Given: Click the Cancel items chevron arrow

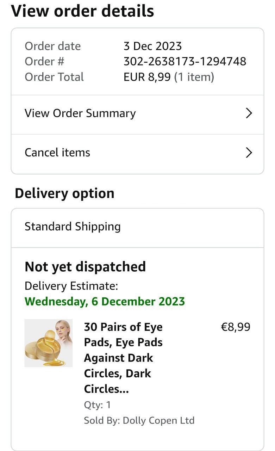Looking at the screenshot, I should coord(249,153).
